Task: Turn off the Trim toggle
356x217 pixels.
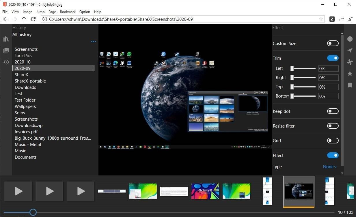Action: (x=333, y=58)
